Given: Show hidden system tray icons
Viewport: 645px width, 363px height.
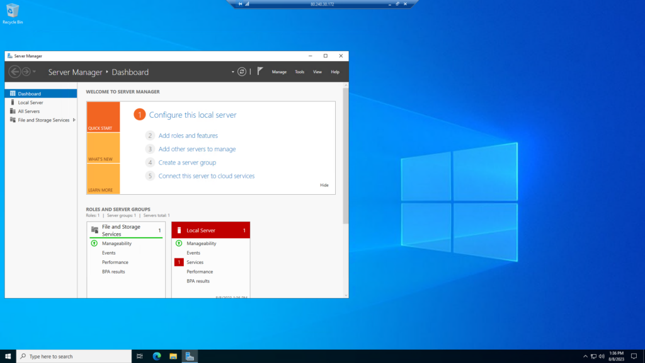Looking at the screenshot, I should pos(585,356).
